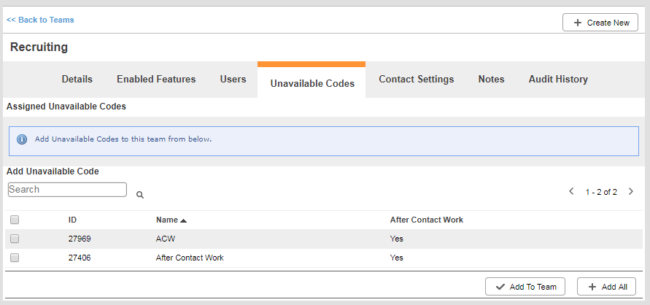The image size is (650, 305).
Task: Sort by After Contact Work column header
Action: 426,220
